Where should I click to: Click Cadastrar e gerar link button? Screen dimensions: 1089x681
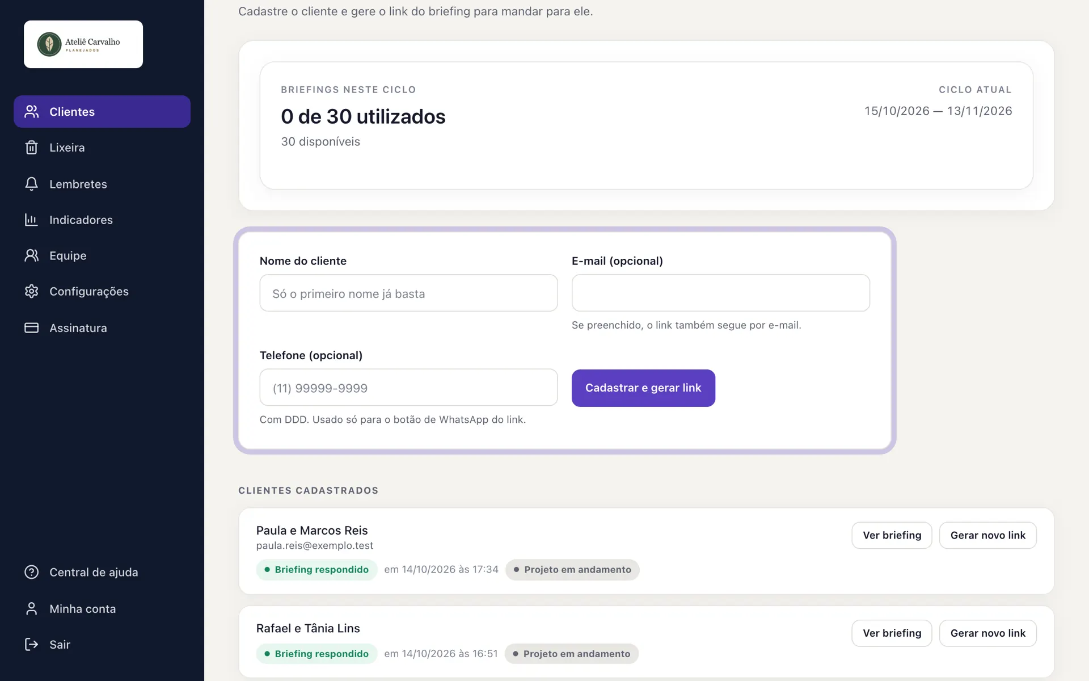(643, 388)
